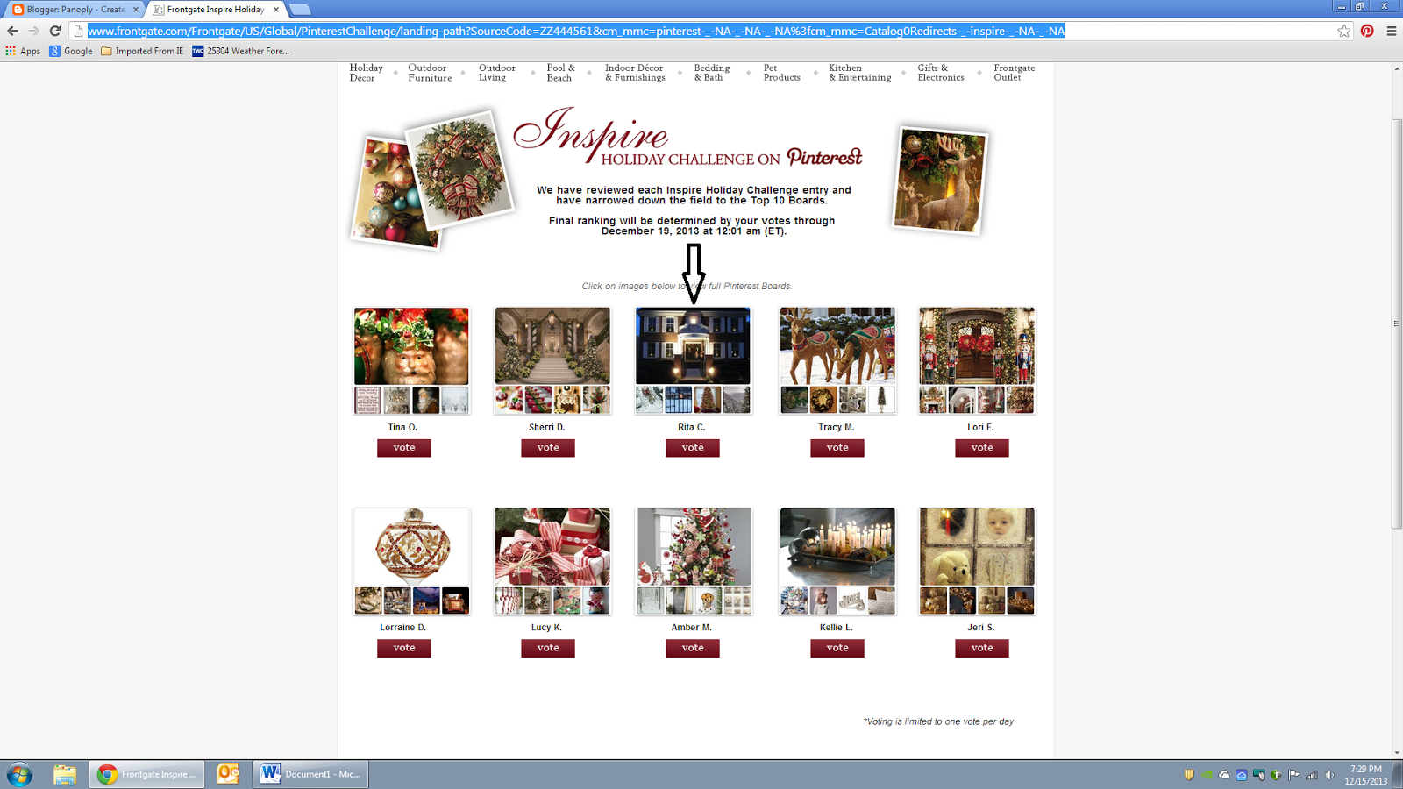Open Tina O.'s Pinterest board image
The image size is (1403, 789).
pyautogui.click(x=411, y=360)
